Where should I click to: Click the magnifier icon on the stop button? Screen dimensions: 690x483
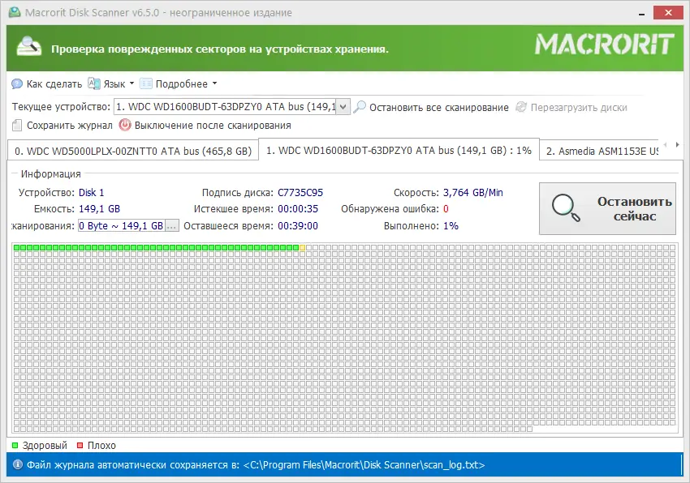pyautogui.click(x=566, y=208)
